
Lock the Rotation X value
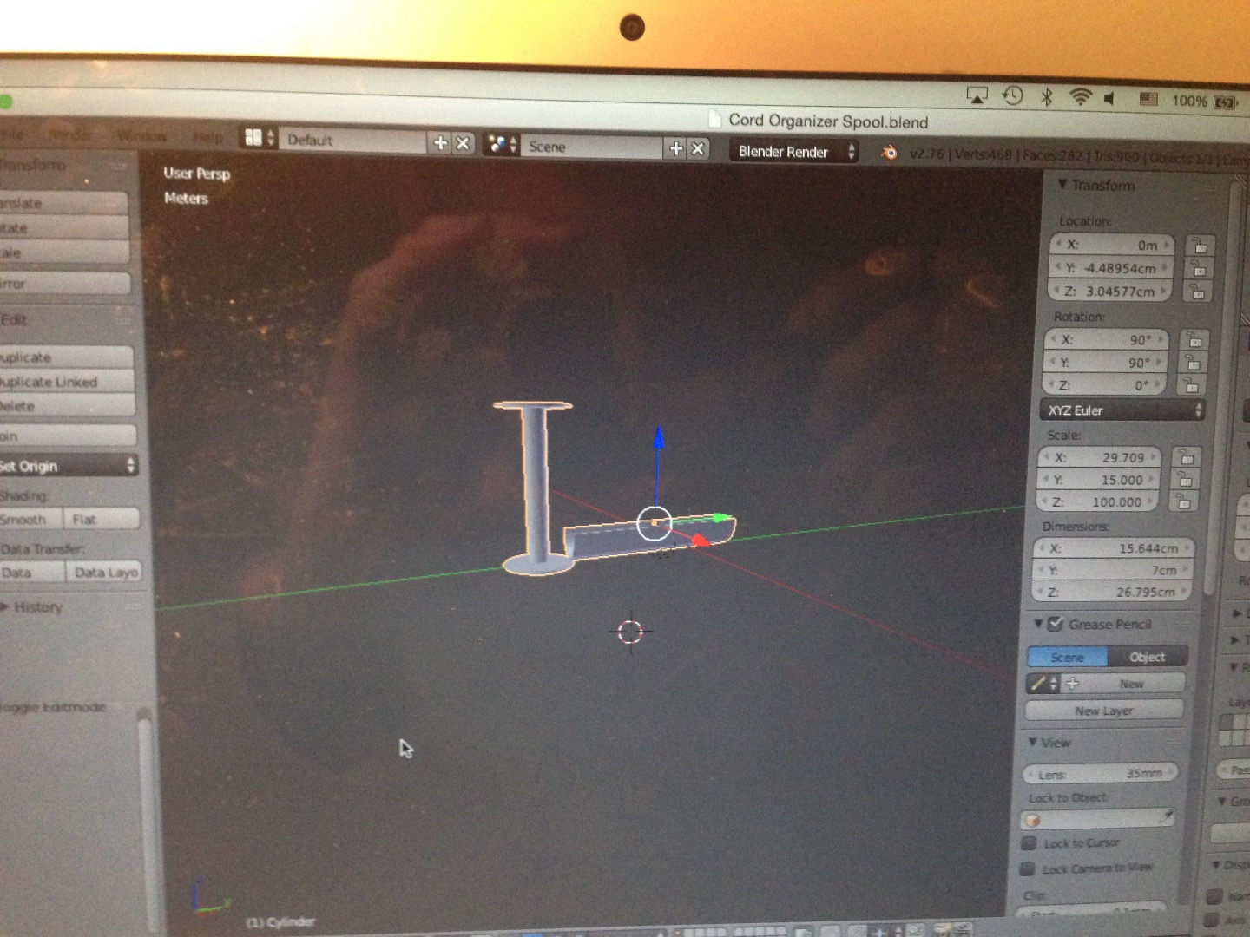[1194, 339]
